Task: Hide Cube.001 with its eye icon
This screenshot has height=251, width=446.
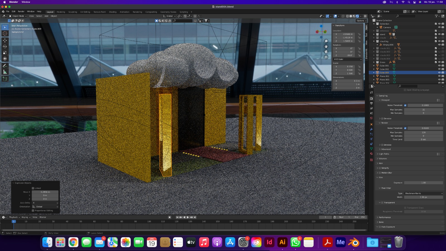Action: coord(439,66)
